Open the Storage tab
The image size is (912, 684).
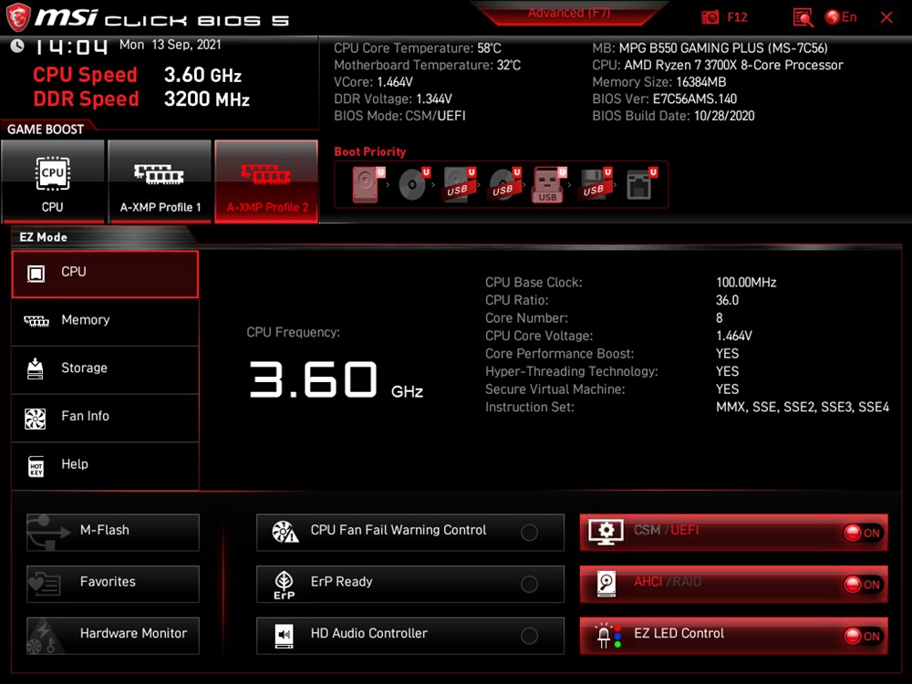point(105,370)
